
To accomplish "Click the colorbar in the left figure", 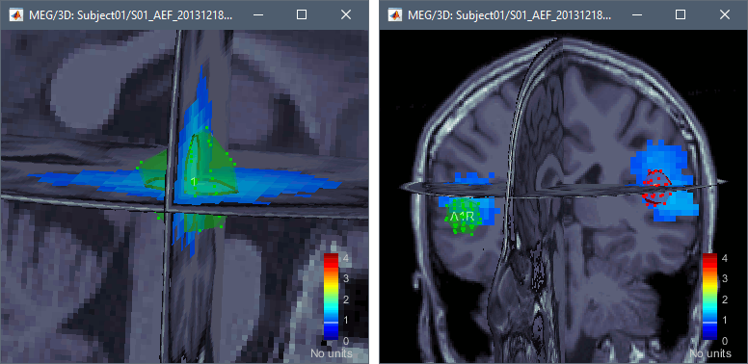I will [x=331, y=298].
